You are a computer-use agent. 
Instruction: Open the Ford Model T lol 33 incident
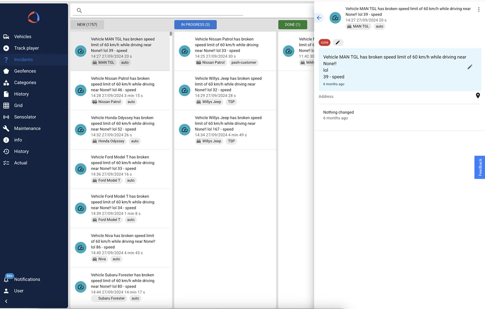120,169
